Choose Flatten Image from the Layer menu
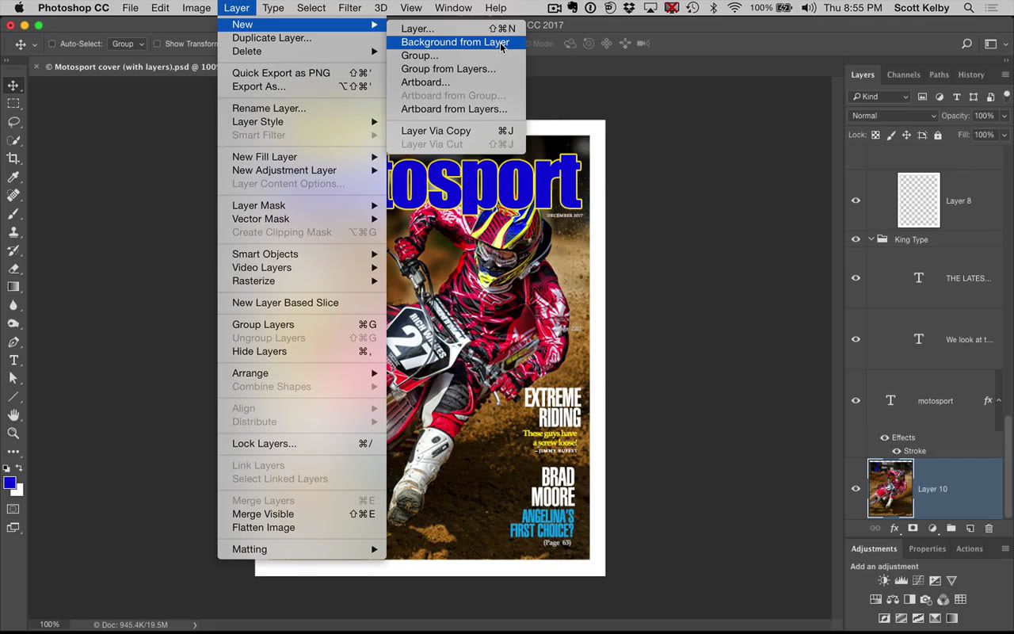Viewport: 1014px width, 634px height. (263, 527)
